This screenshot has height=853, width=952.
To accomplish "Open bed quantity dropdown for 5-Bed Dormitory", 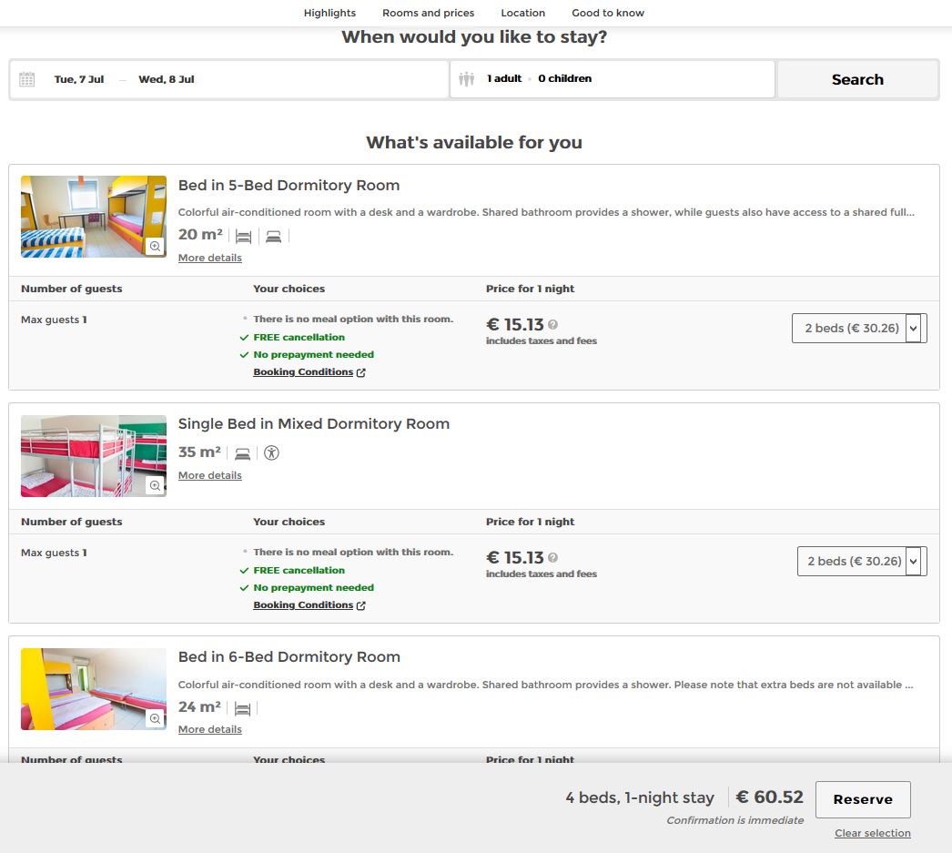I will click(x=859, y=328).
